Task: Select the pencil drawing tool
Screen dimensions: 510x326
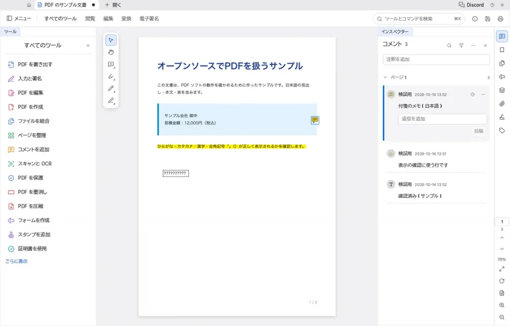Action: [x=111, y=89]
